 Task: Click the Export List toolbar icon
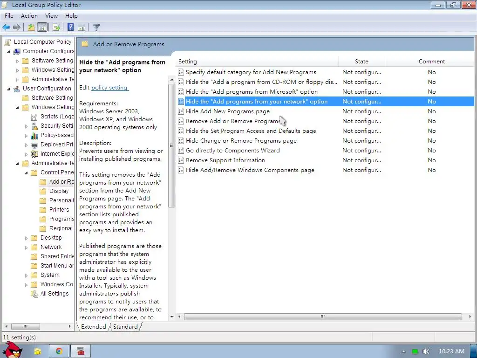[x=56, y=28]
